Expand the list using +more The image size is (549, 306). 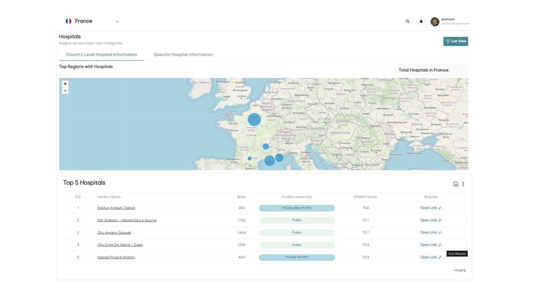point(459,270)
